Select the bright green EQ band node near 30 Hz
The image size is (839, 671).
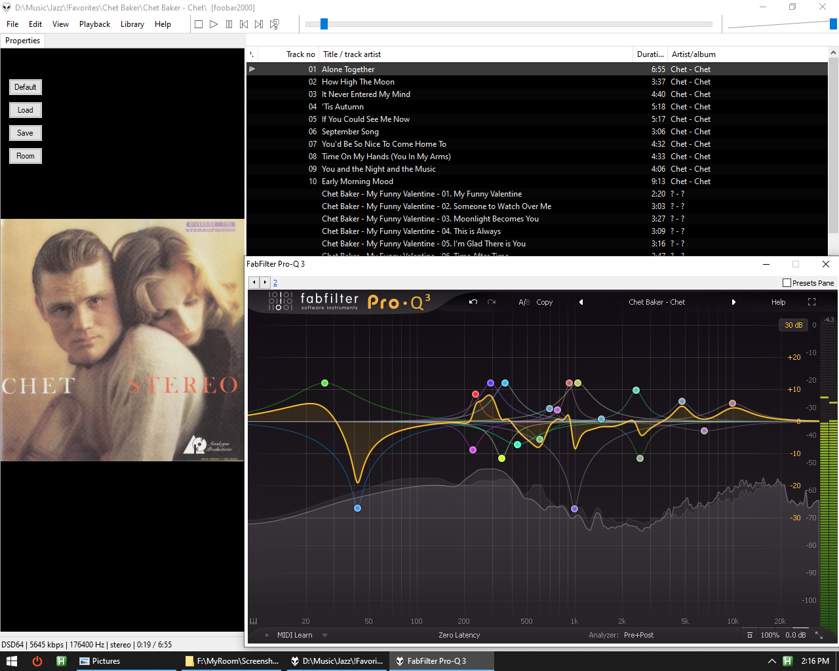click(324, 383)
